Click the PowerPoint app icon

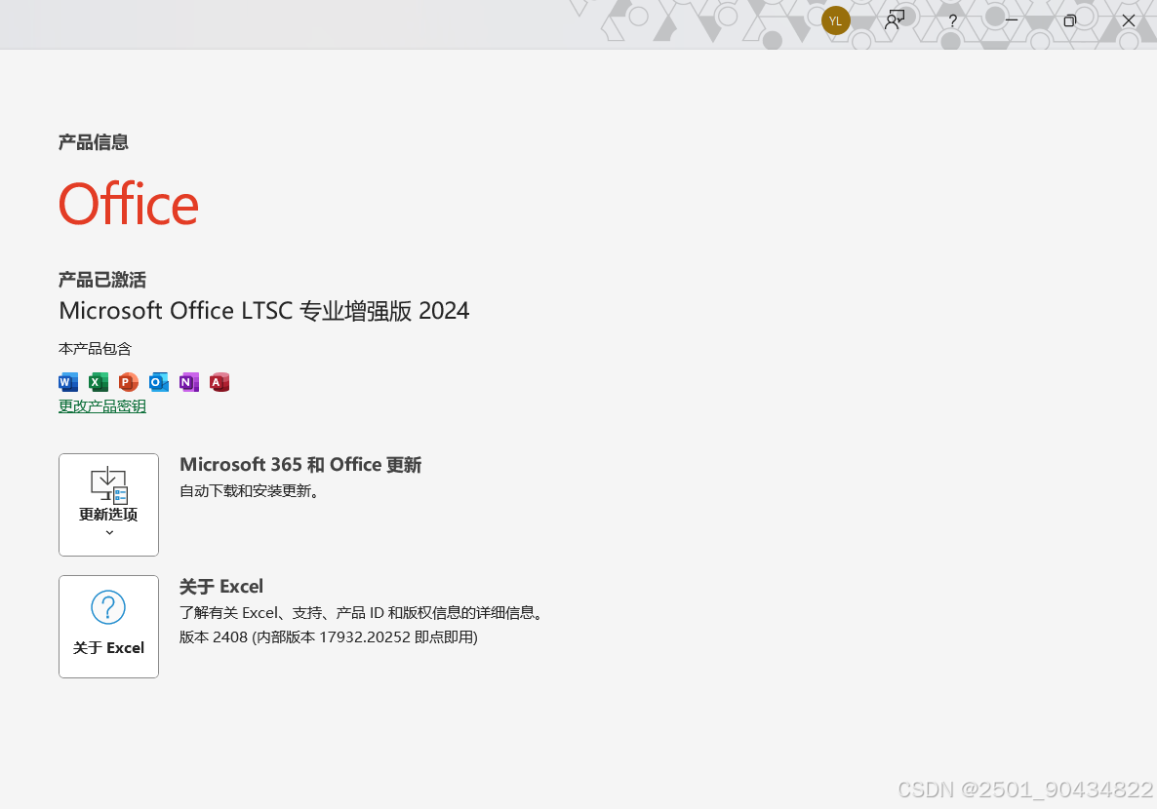point(129,382)
